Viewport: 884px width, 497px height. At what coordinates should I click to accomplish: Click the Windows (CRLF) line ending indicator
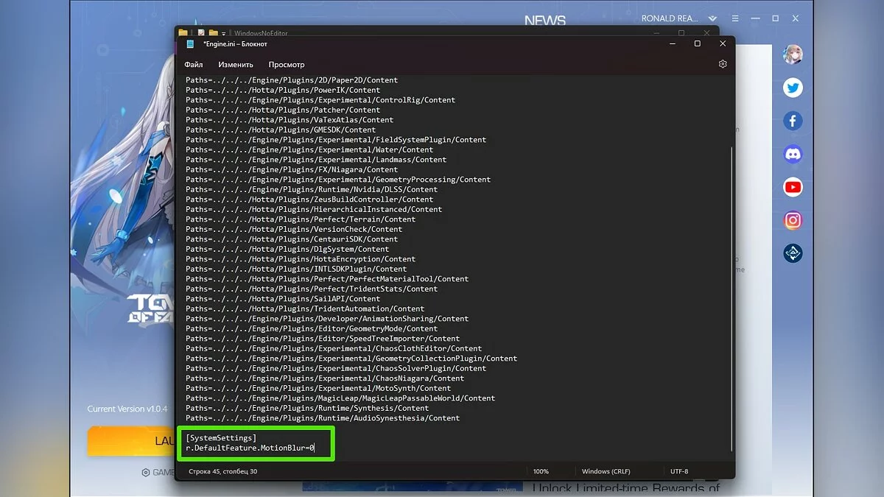coord(606,471)
